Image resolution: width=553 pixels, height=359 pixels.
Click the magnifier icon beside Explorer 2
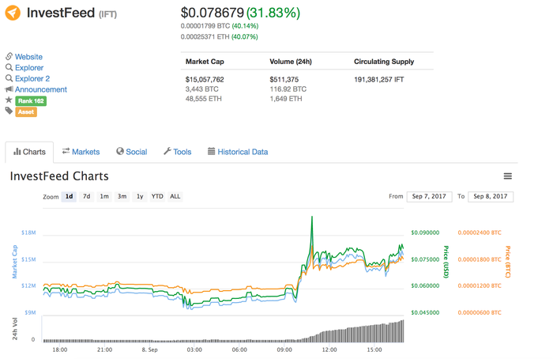(x=9, y=78)
